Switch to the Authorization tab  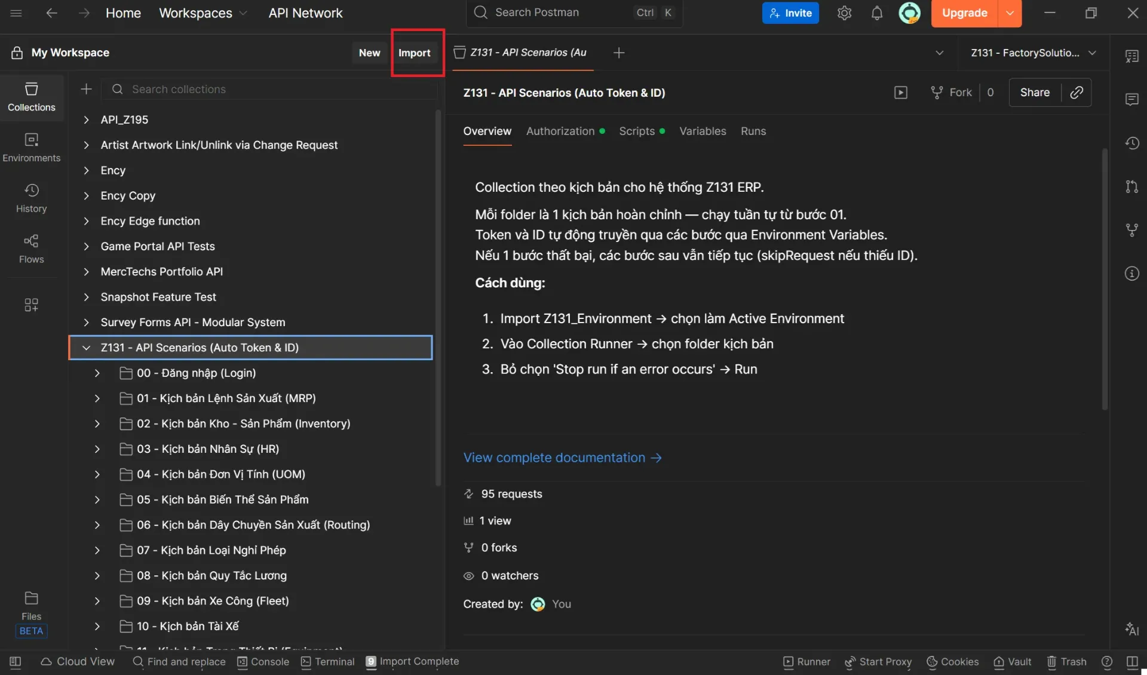[x=565, y=131]
